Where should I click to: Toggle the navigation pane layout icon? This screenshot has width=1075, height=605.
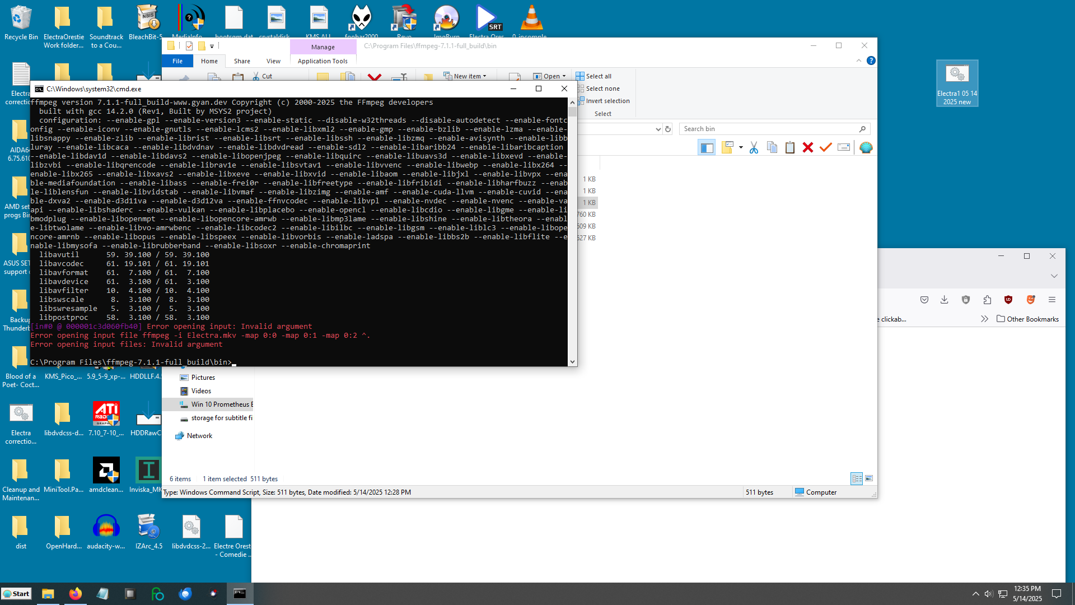pyautogui.click(x=707, y=147)
